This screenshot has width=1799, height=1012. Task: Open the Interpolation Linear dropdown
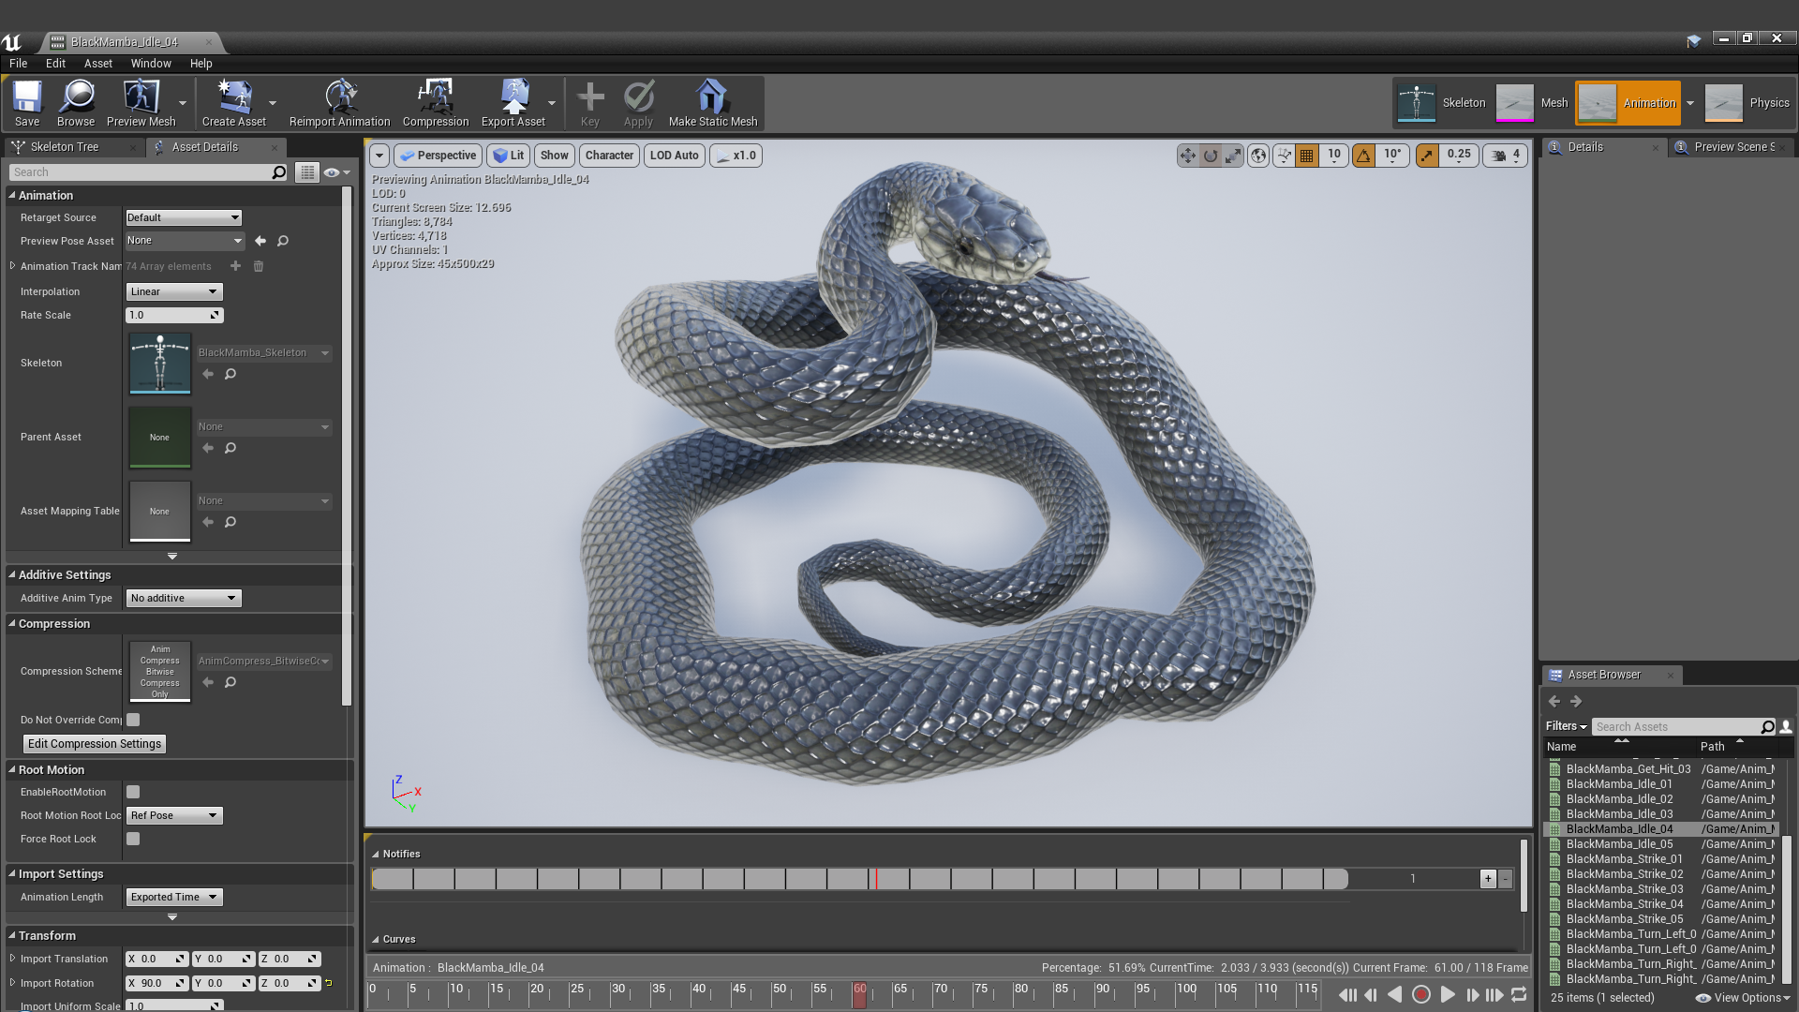174,292
